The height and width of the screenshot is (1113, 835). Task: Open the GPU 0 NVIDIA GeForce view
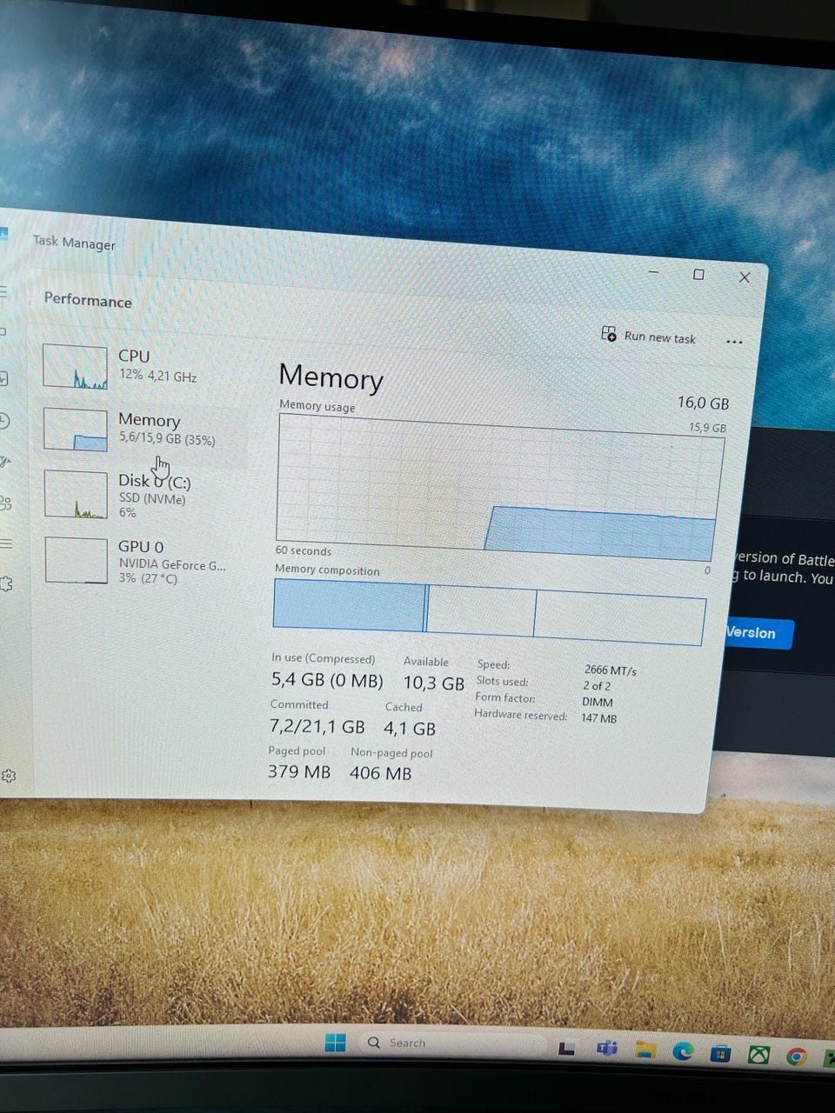click(144, 561)
